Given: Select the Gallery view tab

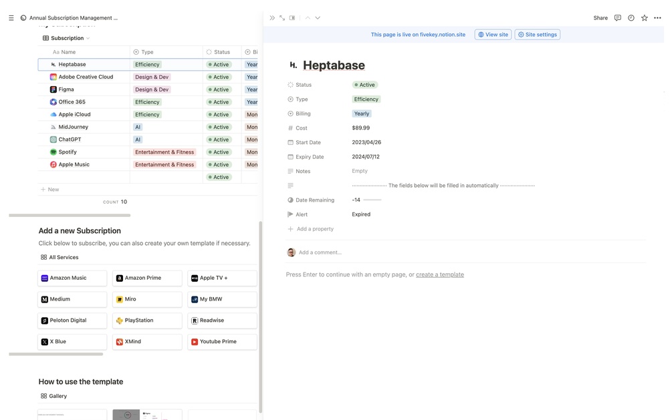Looking at the screenshot, I should coord(53,396).
